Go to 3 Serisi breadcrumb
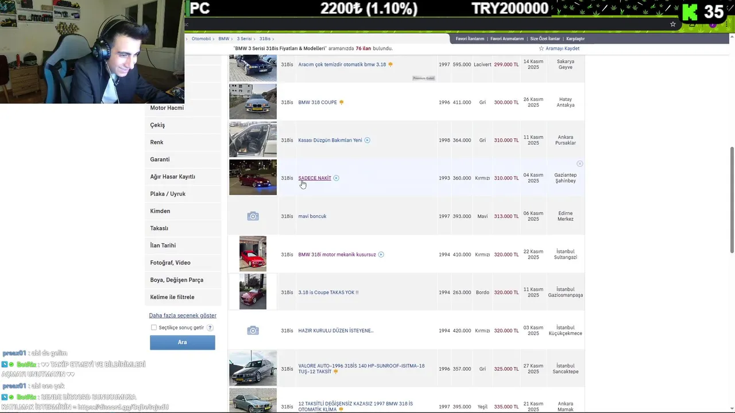 click(244, 39)
